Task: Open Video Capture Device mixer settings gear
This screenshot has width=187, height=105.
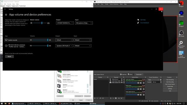Action: click(144, 95)
